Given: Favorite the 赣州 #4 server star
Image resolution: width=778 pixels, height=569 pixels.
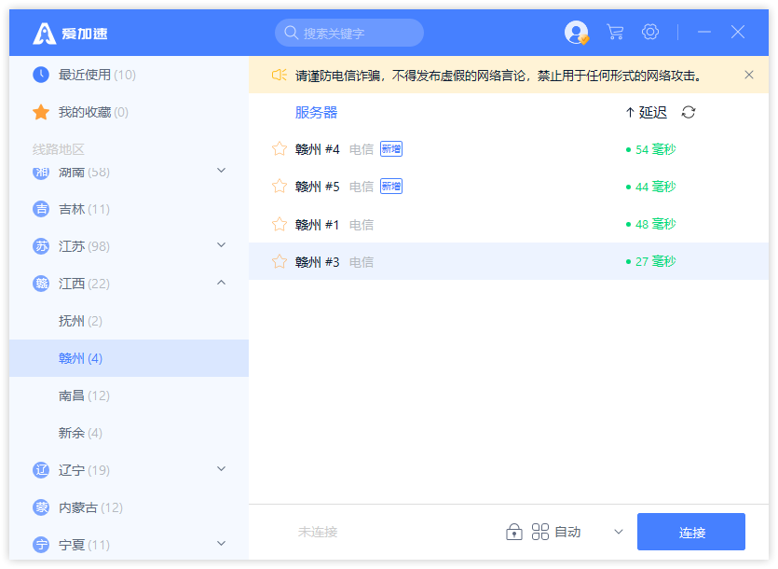Looking at the screenshot, I should click(280, 149).
